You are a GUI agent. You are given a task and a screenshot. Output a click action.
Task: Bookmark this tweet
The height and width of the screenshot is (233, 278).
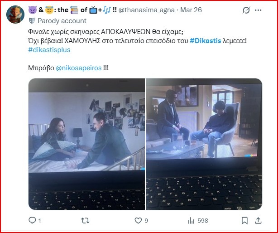(x=244, y=221)
